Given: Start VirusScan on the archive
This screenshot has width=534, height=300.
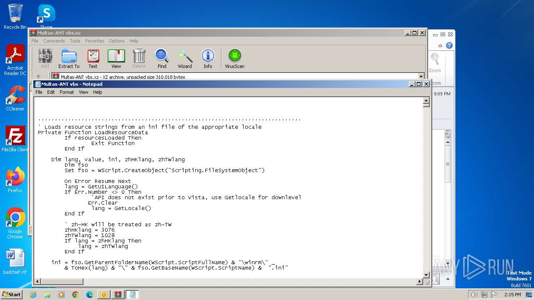Looking at the screenshot, I should 234,58.
